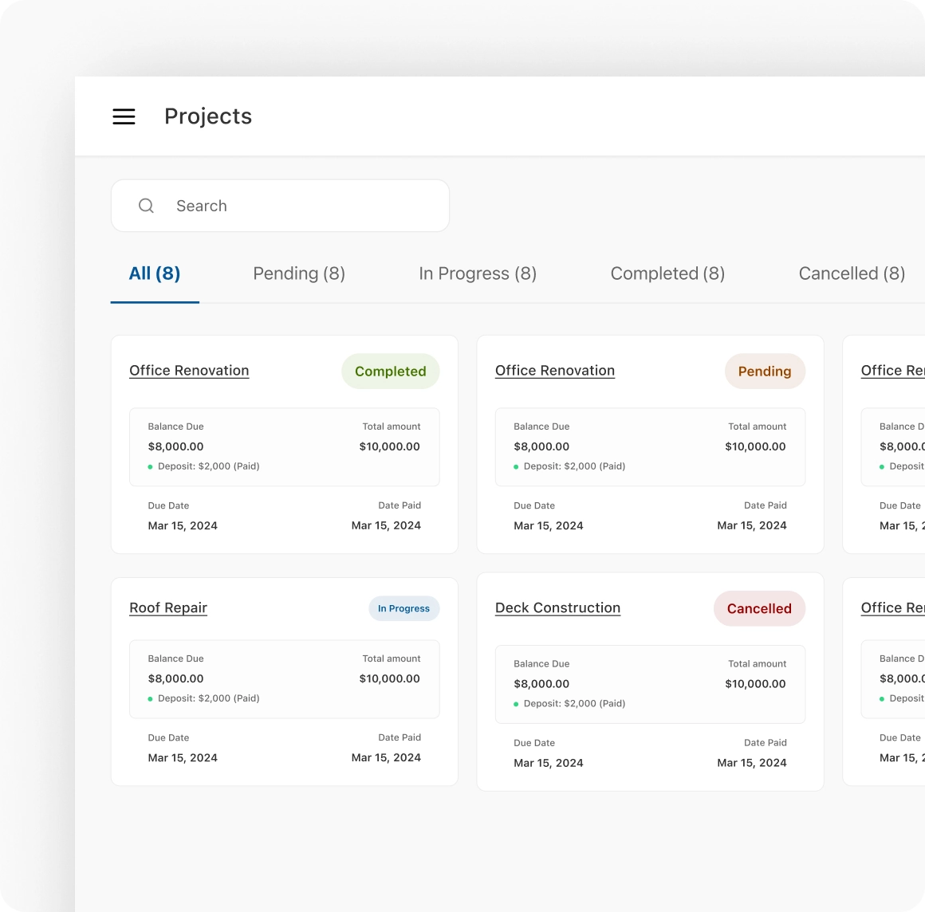Open the cut-off Office project link in top row

(892, 371)
